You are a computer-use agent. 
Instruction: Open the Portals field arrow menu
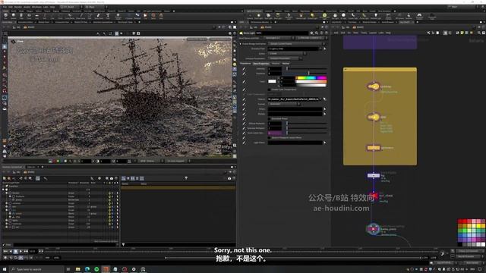tap(324, 114)
